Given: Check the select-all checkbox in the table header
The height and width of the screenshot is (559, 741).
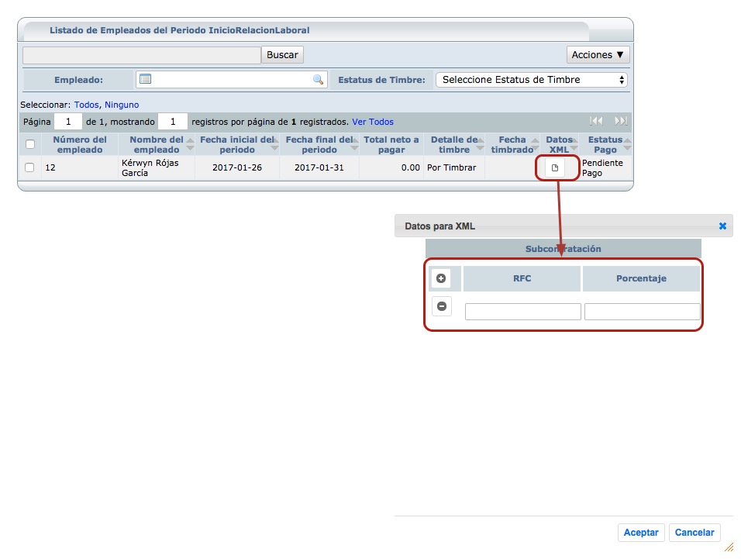Looking at the screenshot, I should 30,144.
